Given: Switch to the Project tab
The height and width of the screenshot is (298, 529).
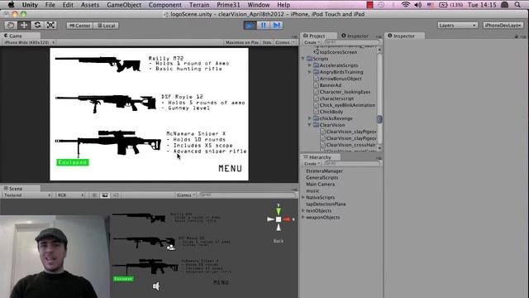Looking at the screenshot, I should point(317,36).
